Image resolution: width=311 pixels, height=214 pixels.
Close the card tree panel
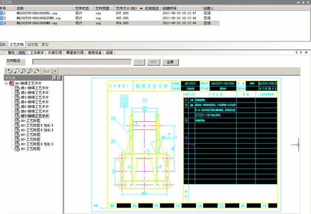click(x=59, y=78)
